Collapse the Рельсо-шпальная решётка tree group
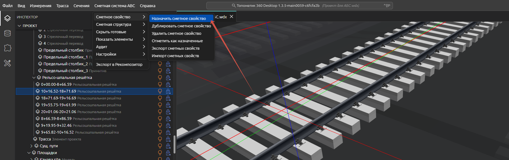Image resolution: width=509 pixels, height=160 pixels. pos(34,78)
